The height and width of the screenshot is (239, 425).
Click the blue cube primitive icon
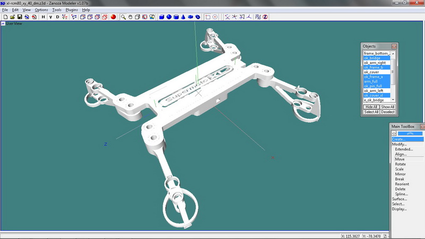pos(161,17)
